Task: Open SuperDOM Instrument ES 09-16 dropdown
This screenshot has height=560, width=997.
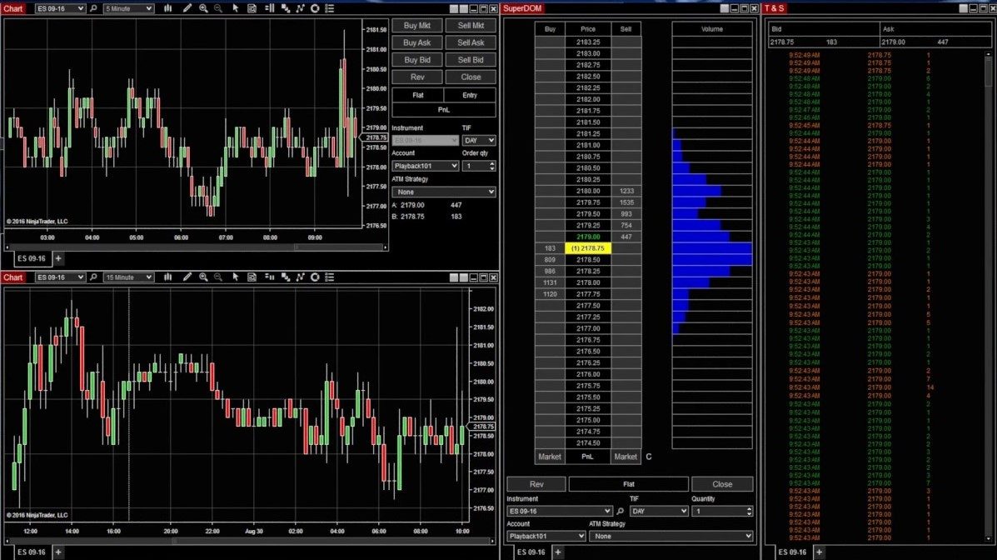Action: pyautogui.click(x=560, y=511)
